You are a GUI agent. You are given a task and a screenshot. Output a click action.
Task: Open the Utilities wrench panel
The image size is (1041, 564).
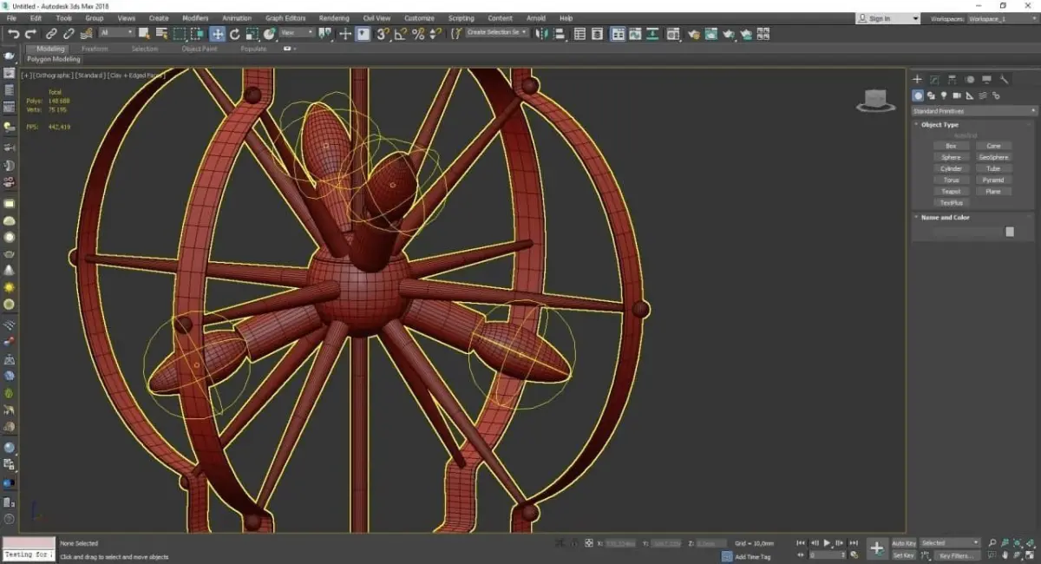[1005, 80]
